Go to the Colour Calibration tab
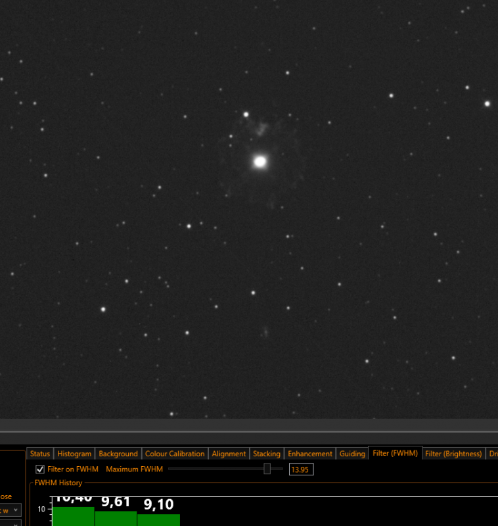Viewport: 498px width, 526px height. coord(175,454)
